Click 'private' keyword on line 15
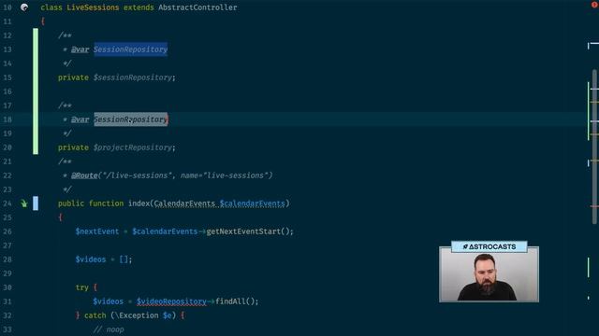Viewport: 599px width, 336px height. point(73,77)
